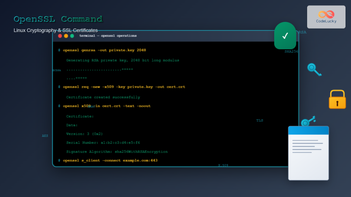This screenshot has height=197, width=351.
Task: Click the green checkmark badge
Action: (285, 36)
